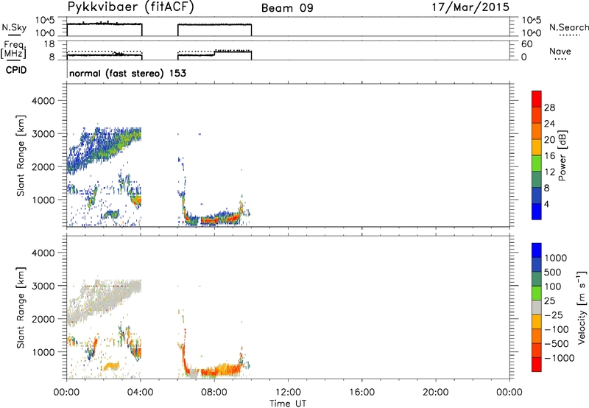This screenshot has height=408, width=589.
Task: Click the power panel's "4000" slant range tick
Action: (x=43, y=101)
